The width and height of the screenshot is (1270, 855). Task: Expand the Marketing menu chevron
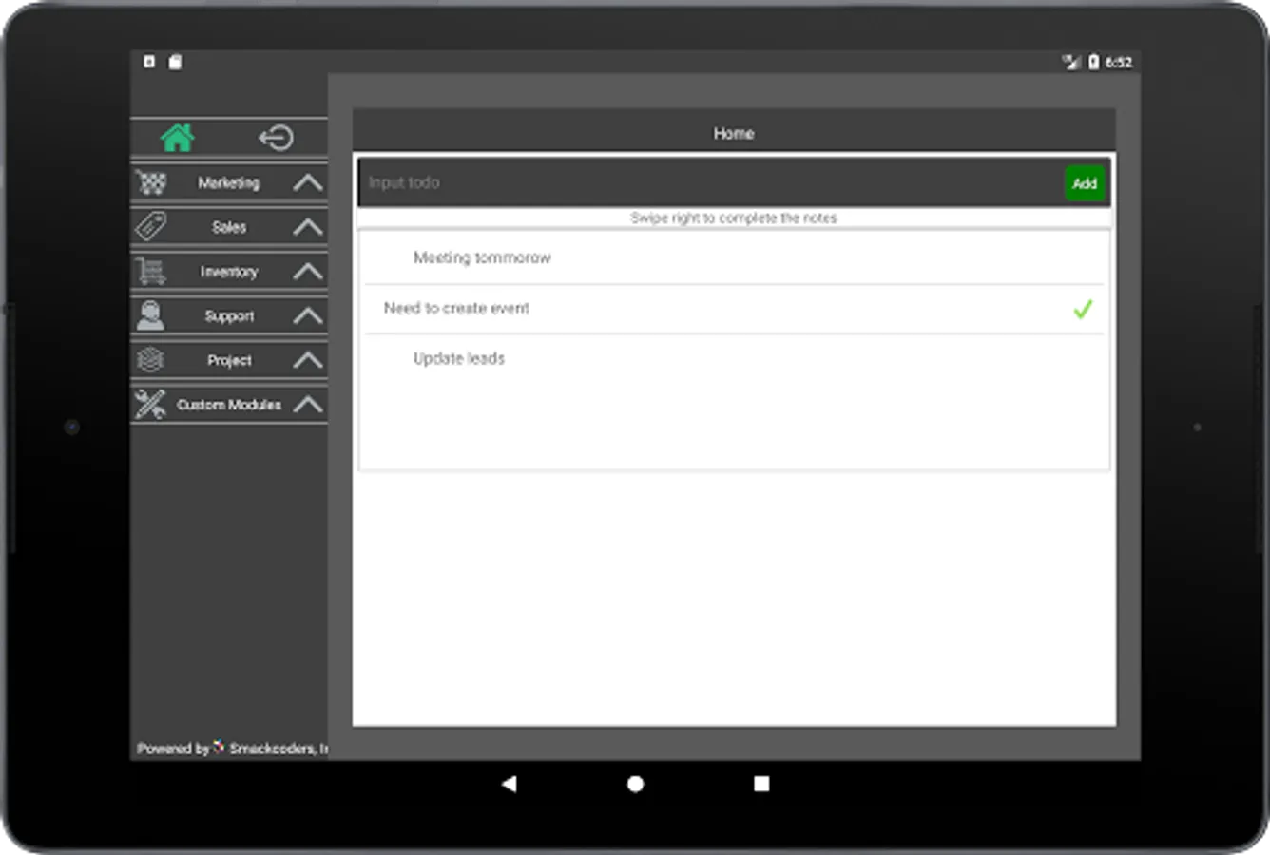point(308,182)
